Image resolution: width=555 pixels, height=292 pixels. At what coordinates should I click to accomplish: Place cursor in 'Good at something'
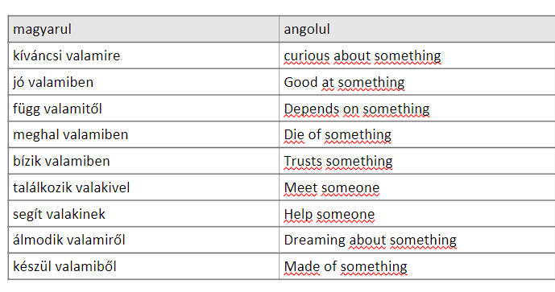[x=344, y=82]
